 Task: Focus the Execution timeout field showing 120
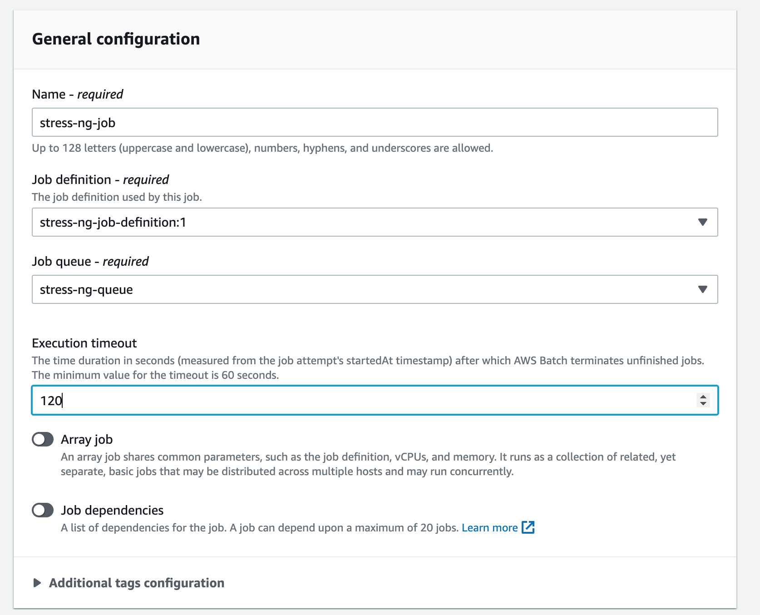click(375, 400)
